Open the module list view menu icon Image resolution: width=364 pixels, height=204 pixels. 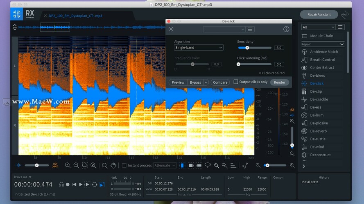coord(340,27)
